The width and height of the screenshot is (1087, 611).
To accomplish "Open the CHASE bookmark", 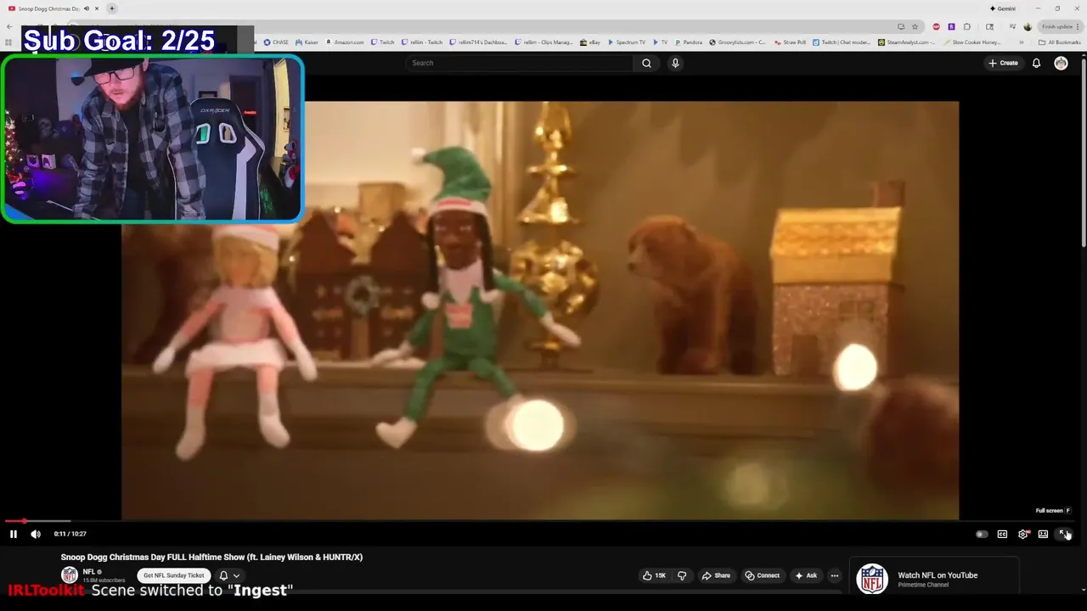I will tap(276, 42).
